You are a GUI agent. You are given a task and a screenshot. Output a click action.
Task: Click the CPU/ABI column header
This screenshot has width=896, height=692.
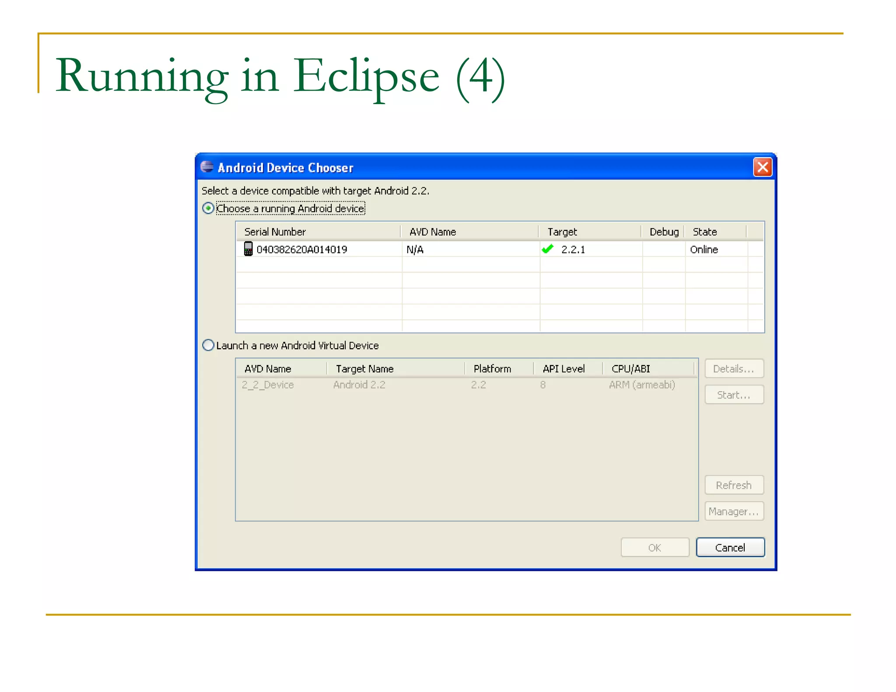[x=649, y=369]
